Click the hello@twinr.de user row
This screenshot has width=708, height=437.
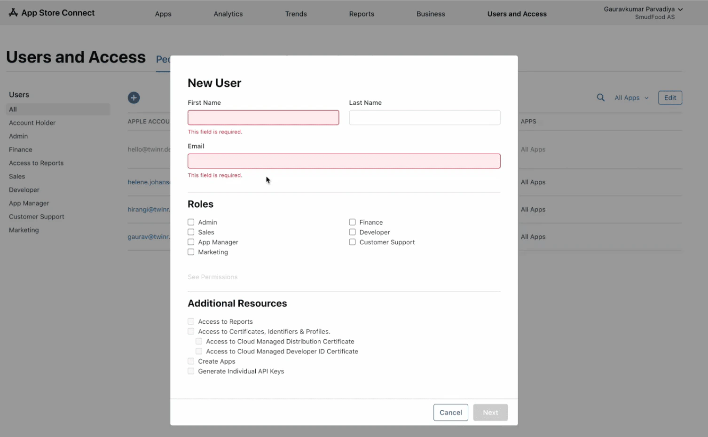[149, 149]
